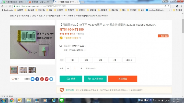Open Chrome from the taskbar
Screen dimensions: 184x103
pos(12,100)
